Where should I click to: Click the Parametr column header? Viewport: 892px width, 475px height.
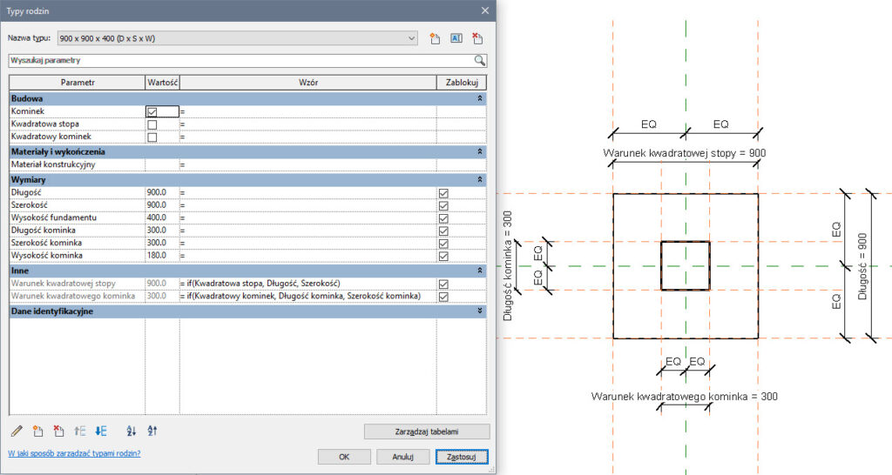(x=78, y=82)
